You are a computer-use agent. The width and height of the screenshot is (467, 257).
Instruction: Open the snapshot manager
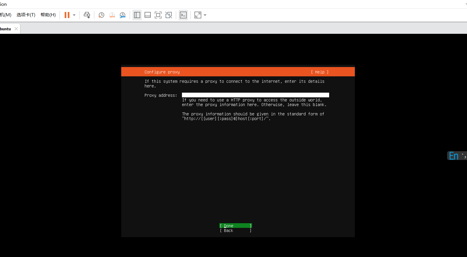[123, 15]
